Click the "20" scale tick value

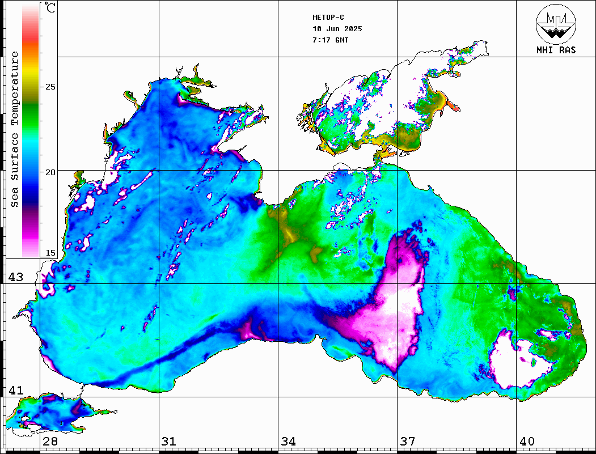point(50,172)
